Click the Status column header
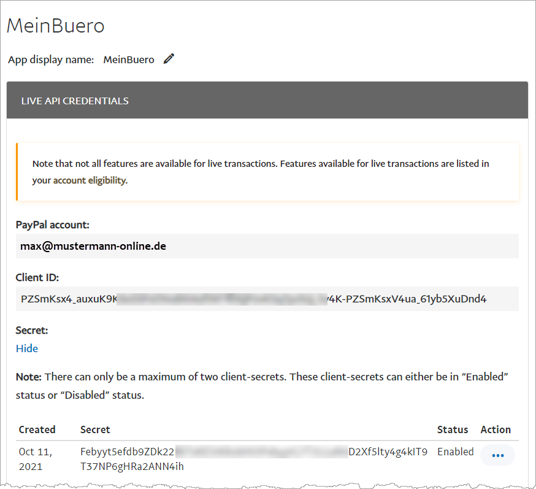536x489 pixels. [x=453, y=429]
